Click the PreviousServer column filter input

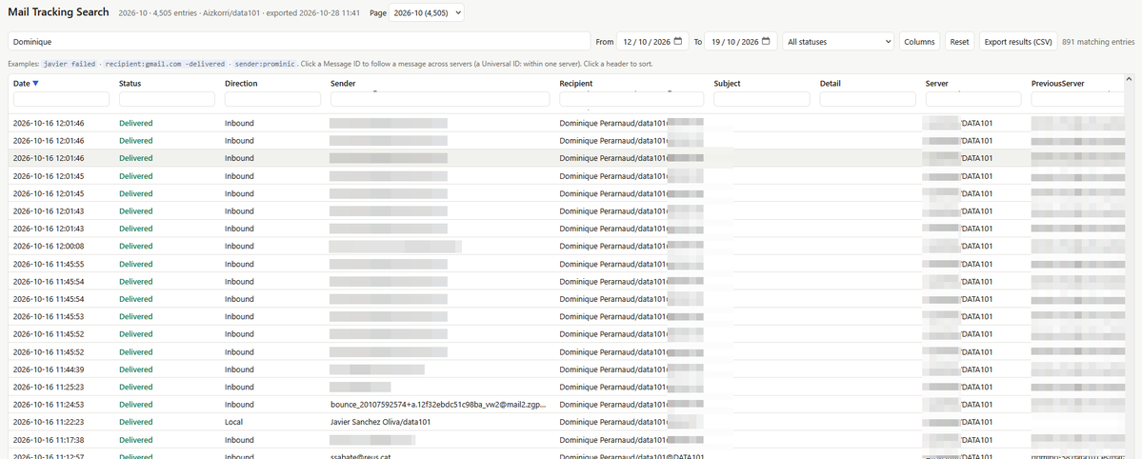[x=1078, y=99]
